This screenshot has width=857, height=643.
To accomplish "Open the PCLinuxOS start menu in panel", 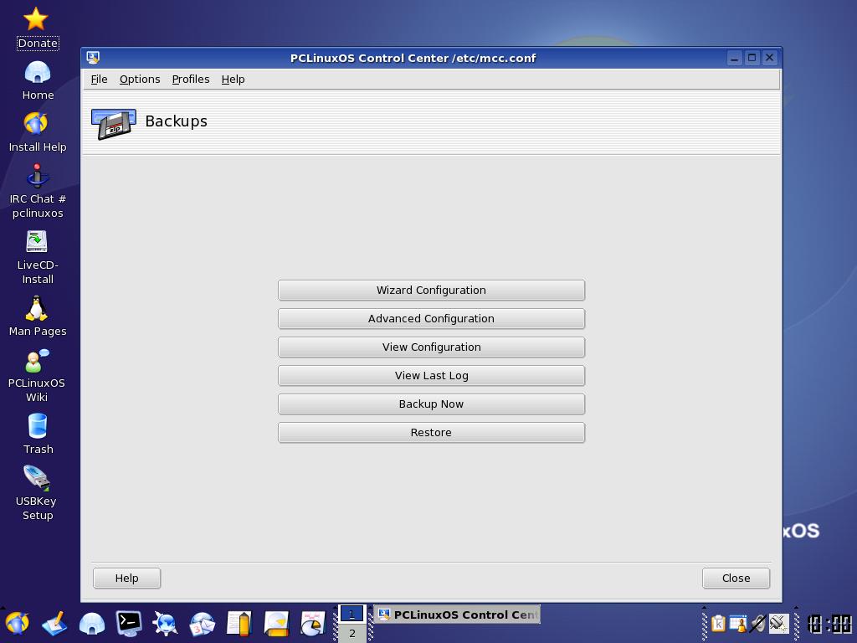I will pos(17,623).
